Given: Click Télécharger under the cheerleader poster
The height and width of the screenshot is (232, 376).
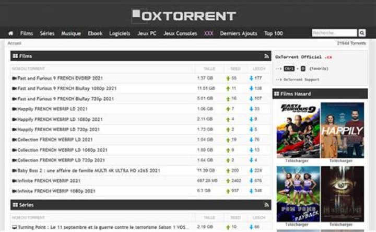Looking at the screenshot, I should coord(297,224).
